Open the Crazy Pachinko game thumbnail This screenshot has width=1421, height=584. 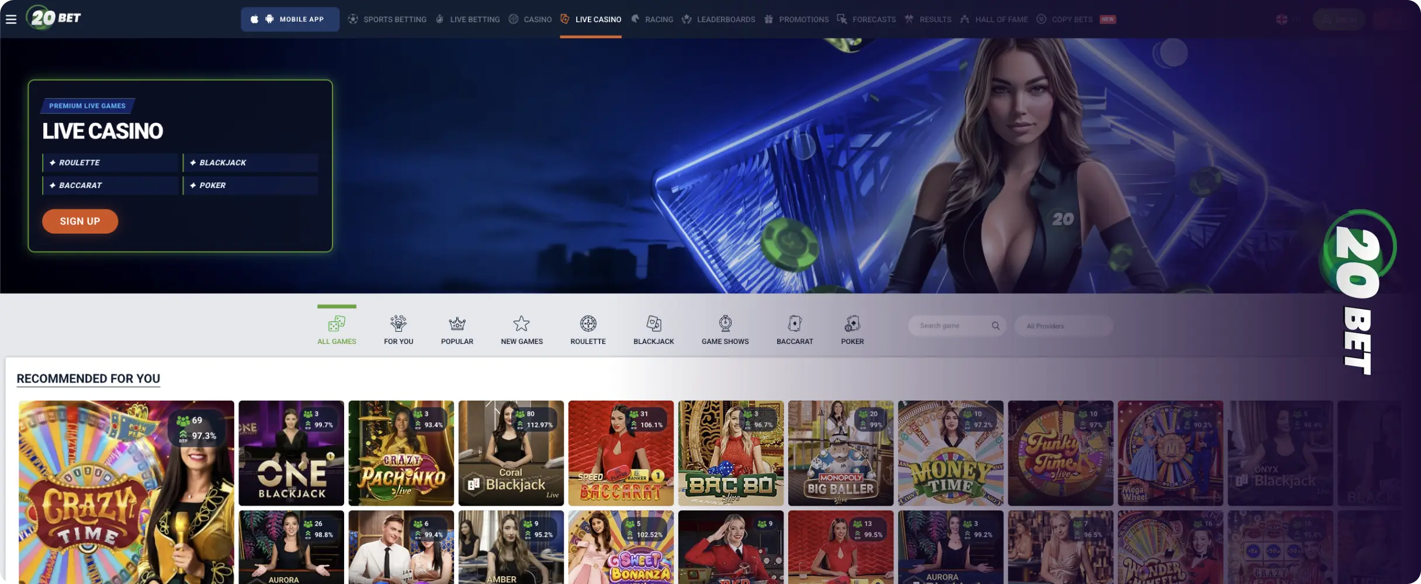click(401, 453)
